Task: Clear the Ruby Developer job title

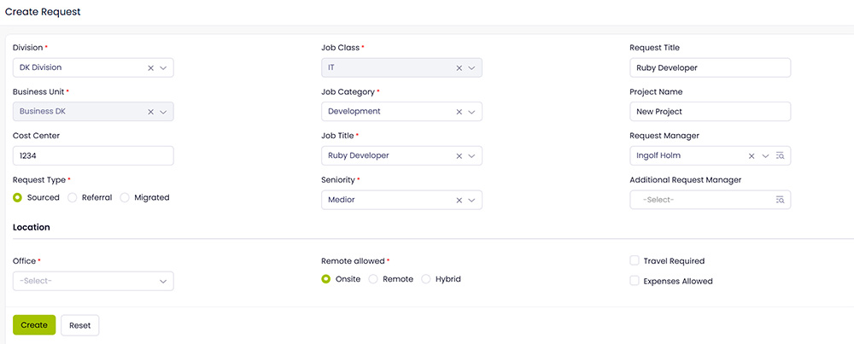Action: coord(459,156)
